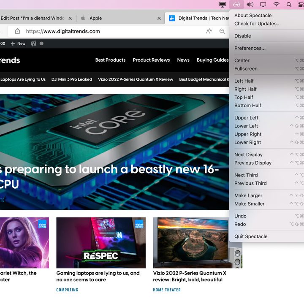The height and width of the screenshot is (304, 304).
Task: Select Upper Left window position
Action: 266,118
